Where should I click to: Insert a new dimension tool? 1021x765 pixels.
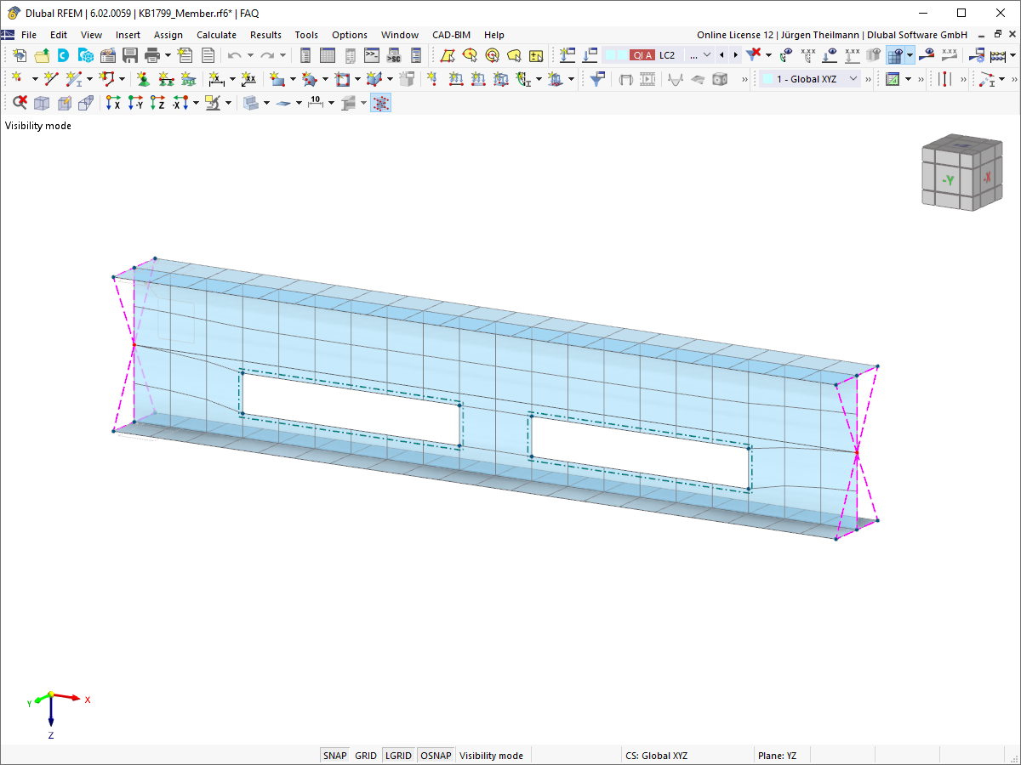217,78
